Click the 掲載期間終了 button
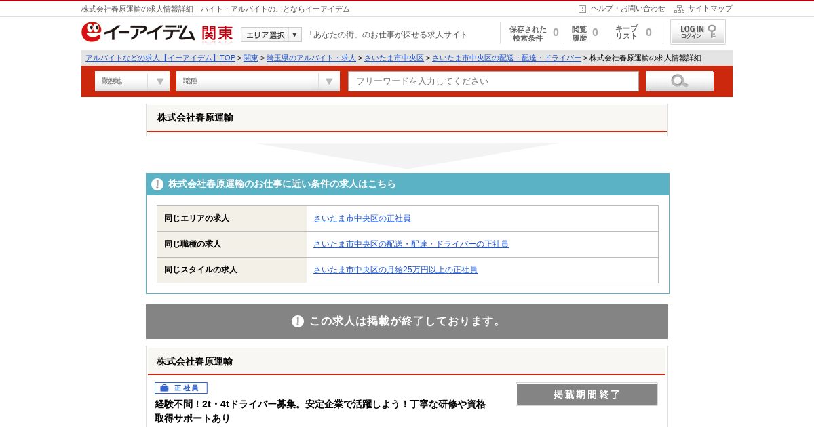 [587, 394]
